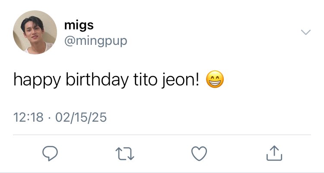Screen dimensions: 324x173
Task: Expand the downward arrow beside migs header
Action: (306, 32)
